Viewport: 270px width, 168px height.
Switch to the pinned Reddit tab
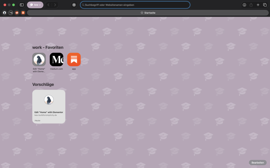pos(17,13)
